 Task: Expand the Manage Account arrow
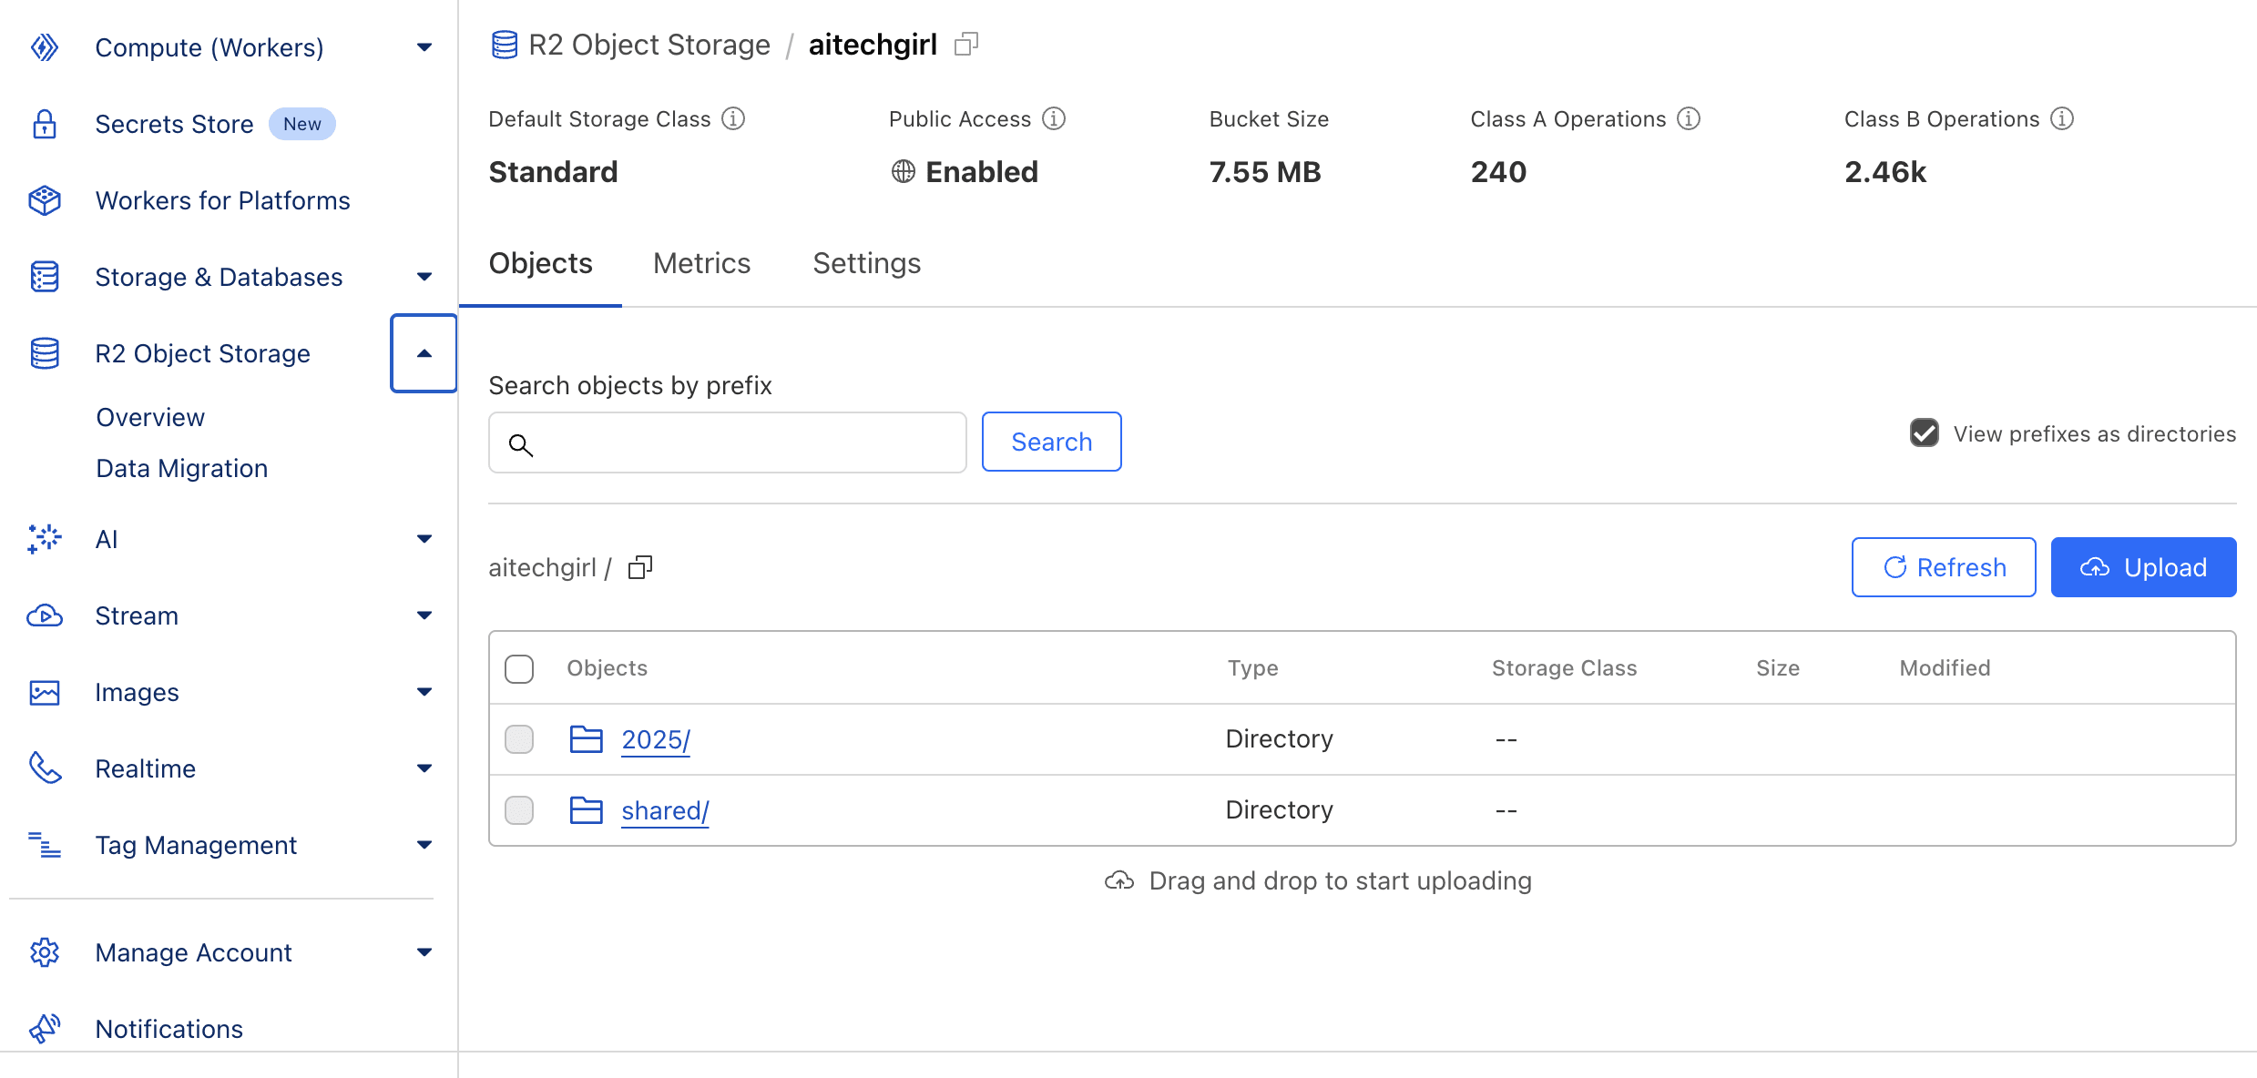424,952
